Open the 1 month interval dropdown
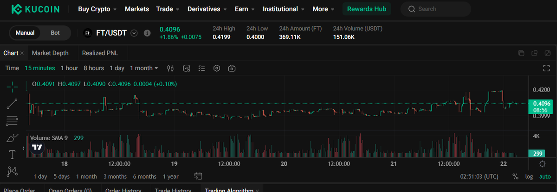 coord(144,68)
